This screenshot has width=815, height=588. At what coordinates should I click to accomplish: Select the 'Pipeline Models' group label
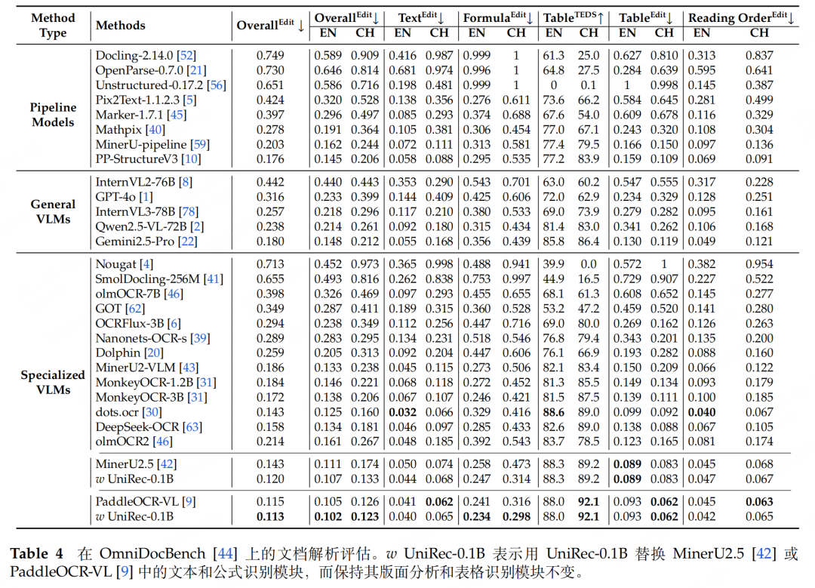point(53,115)
